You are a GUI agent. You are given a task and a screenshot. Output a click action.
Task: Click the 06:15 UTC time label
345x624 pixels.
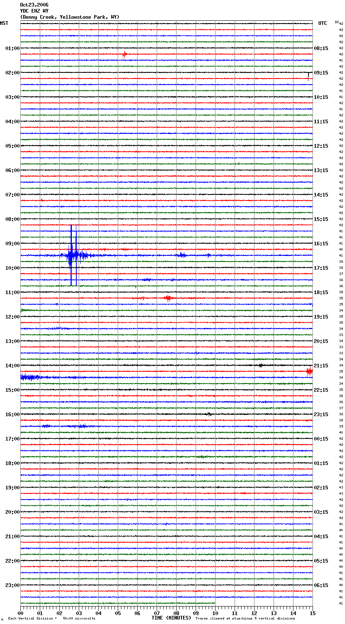(321, 585)
